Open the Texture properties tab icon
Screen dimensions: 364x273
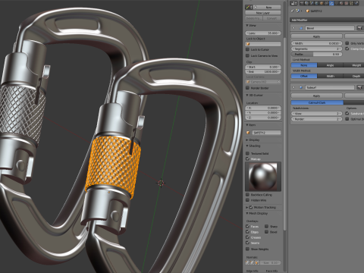coord(346,3)
